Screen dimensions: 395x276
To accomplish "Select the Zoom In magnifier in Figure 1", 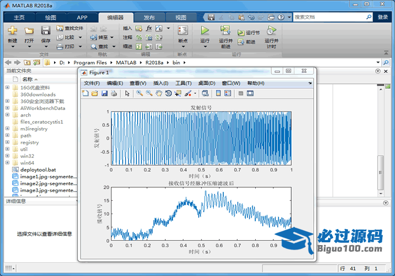I will coord(140,93).
